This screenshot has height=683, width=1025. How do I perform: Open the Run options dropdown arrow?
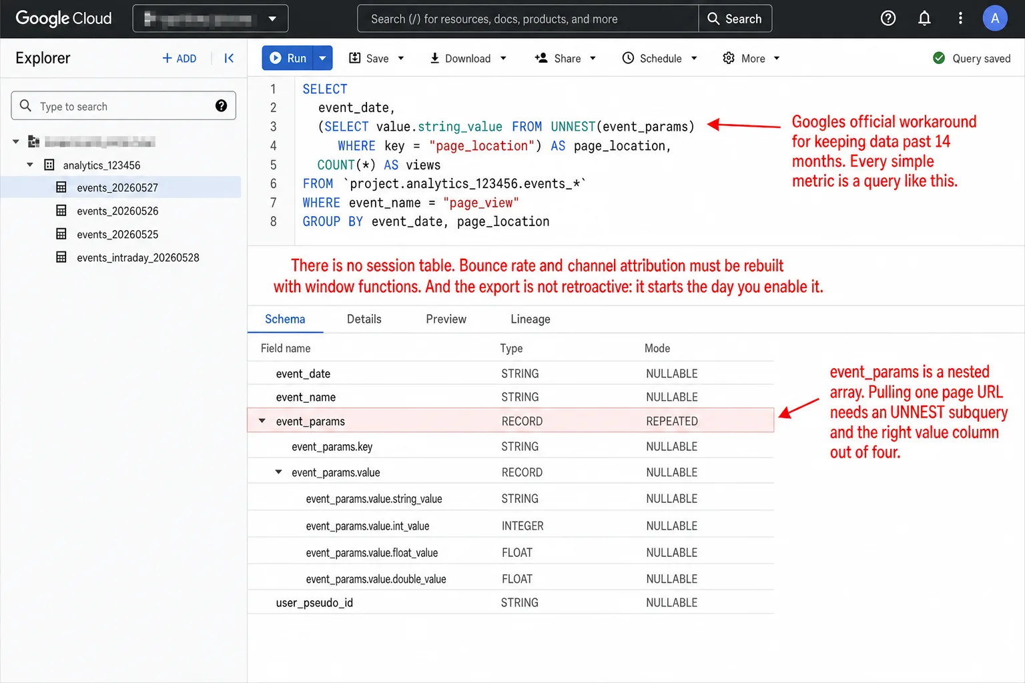[x=323, y=58]
